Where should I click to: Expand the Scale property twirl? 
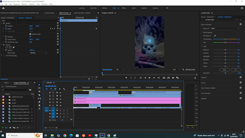3,28
